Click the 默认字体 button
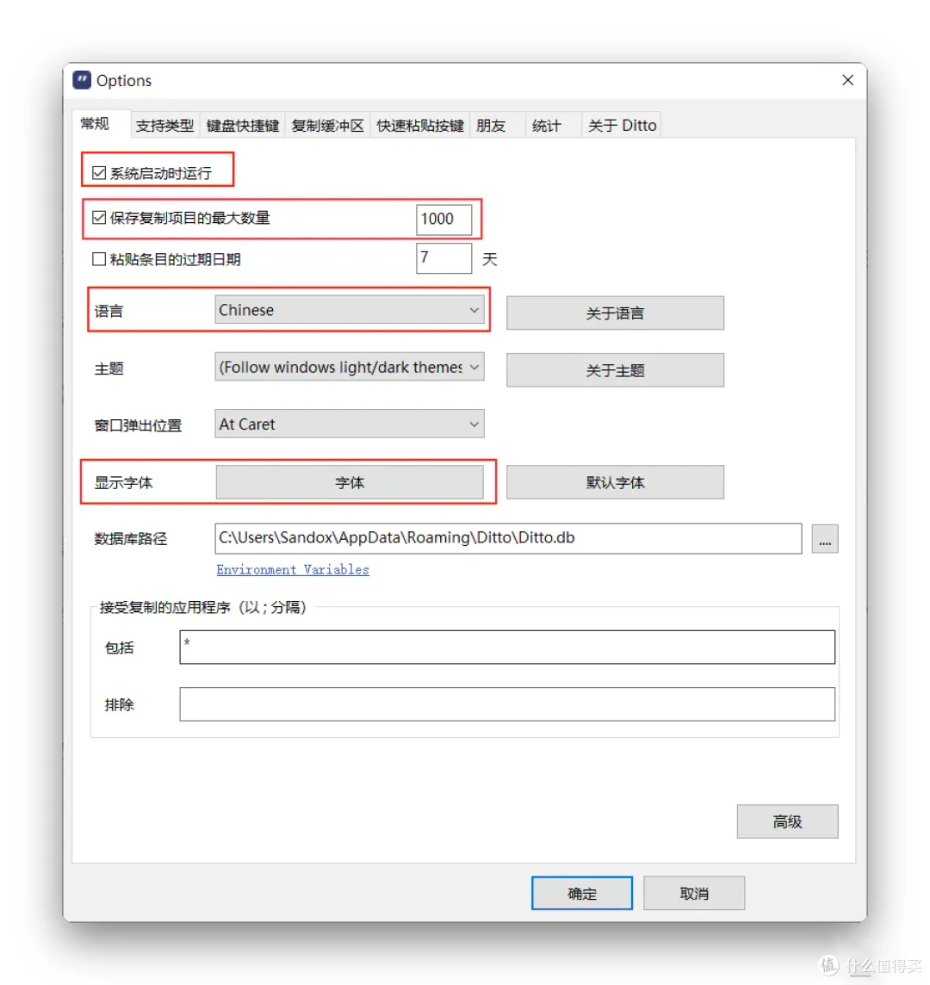Image resolution: width=930 pixels, height=985 pixels. 615,482
